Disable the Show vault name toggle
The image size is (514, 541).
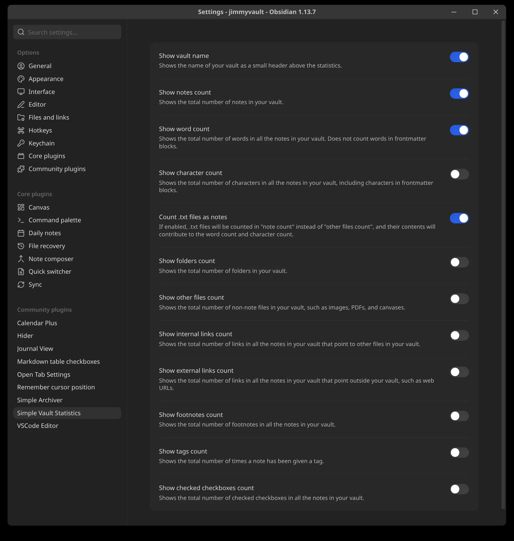point(459,57)
